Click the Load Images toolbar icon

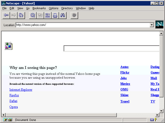click(40, 15)
